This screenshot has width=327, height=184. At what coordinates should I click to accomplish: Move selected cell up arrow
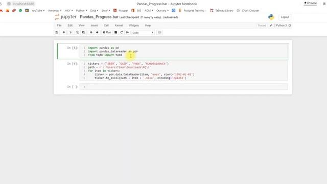[91, 32]
